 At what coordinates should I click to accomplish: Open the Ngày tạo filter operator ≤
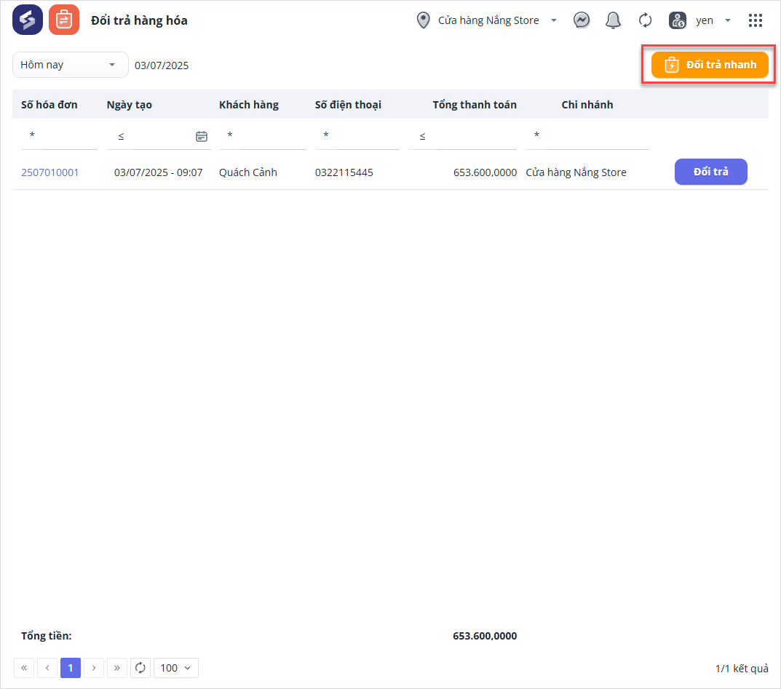[121, 136]
